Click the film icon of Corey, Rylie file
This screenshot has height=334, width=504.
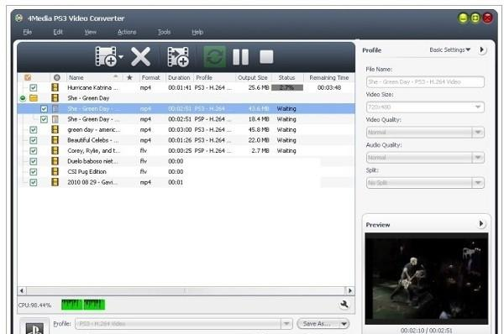tap(55, 150)
